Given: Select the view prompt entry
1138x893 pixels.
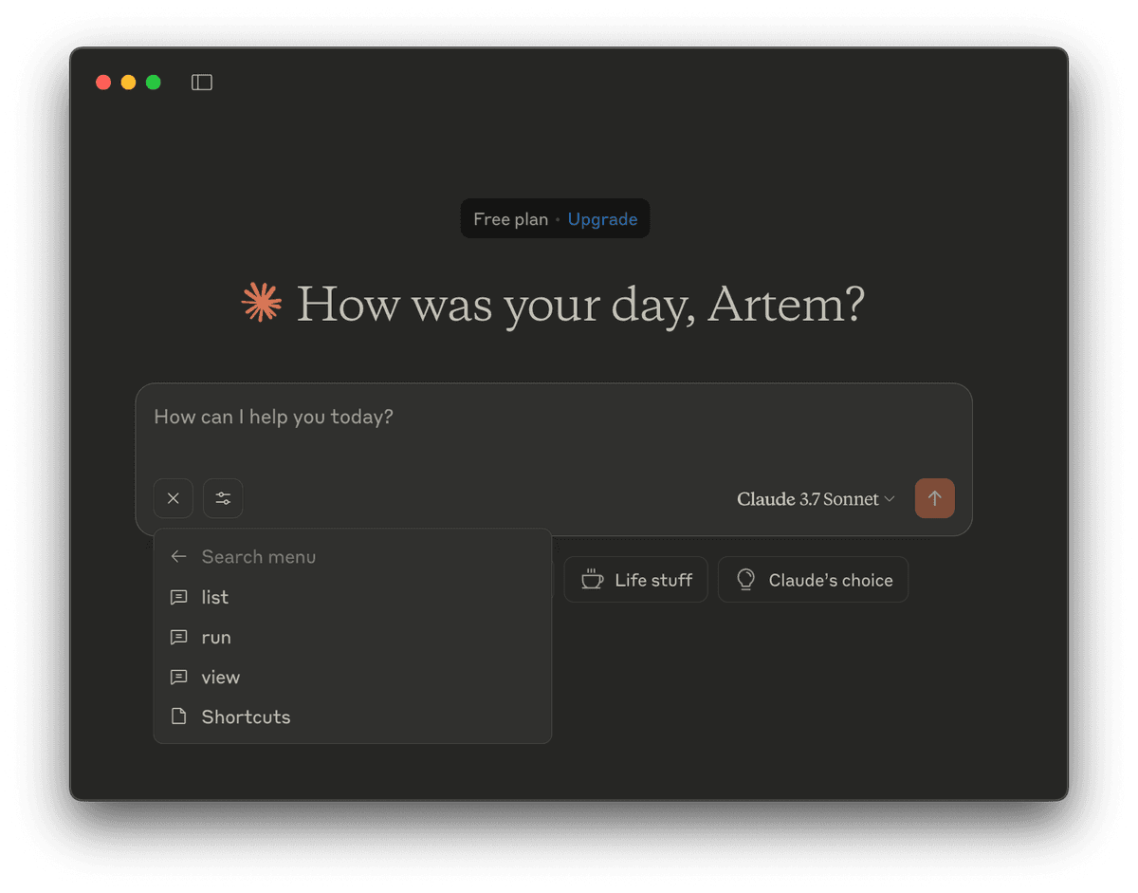Looking at the screenshot, I should (x=353, y=678).
